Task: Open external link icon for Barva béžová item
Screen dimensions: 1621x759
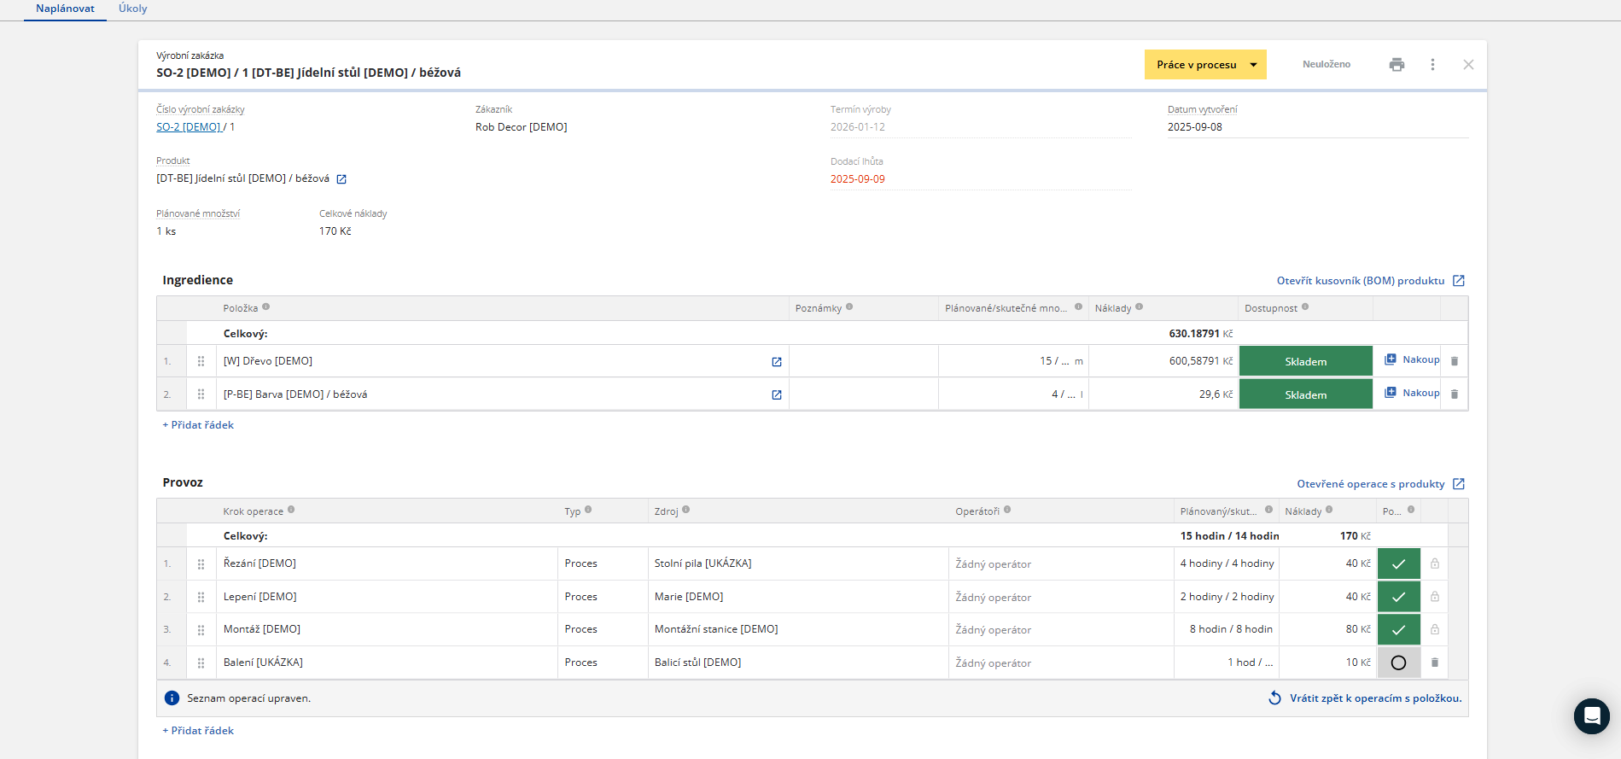Action: tap(777, 395)
